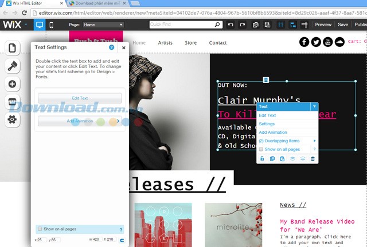Enable Show on all pages in Text Settings
This screenshot has height=247, width=367.
(x=40, y=229)
